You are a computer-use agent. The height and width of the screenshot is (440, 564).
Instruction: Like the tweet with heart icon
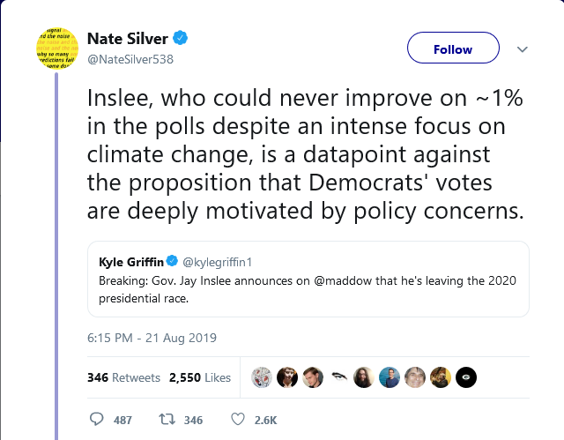[238, 419]
